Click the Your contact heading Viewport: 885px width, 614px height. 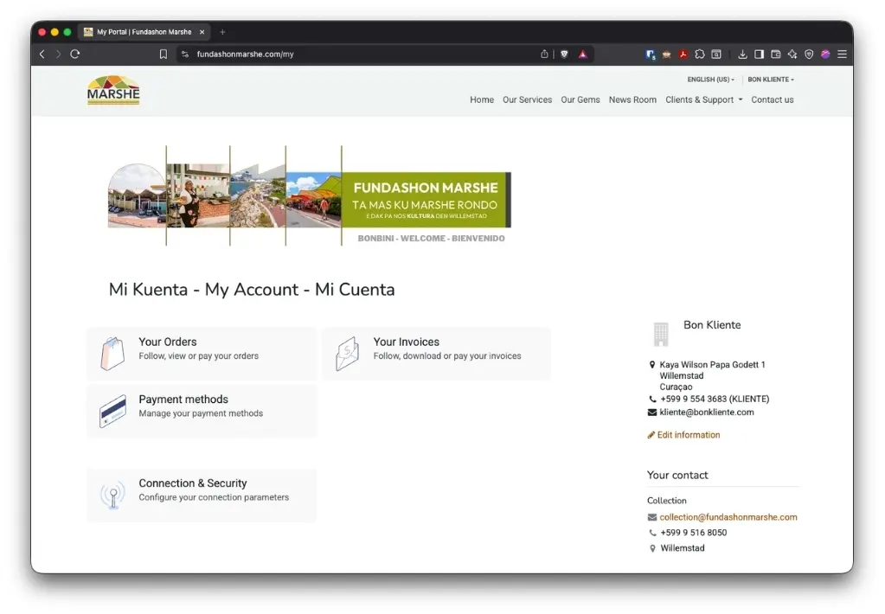(677, 475)
